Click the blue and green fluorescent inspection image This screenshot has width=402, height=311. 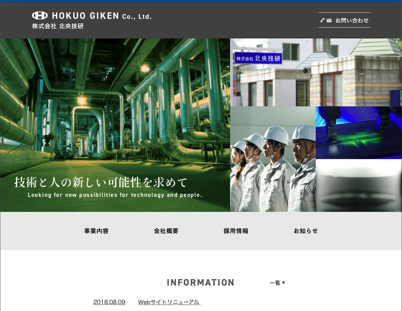(x=358, y=133)
